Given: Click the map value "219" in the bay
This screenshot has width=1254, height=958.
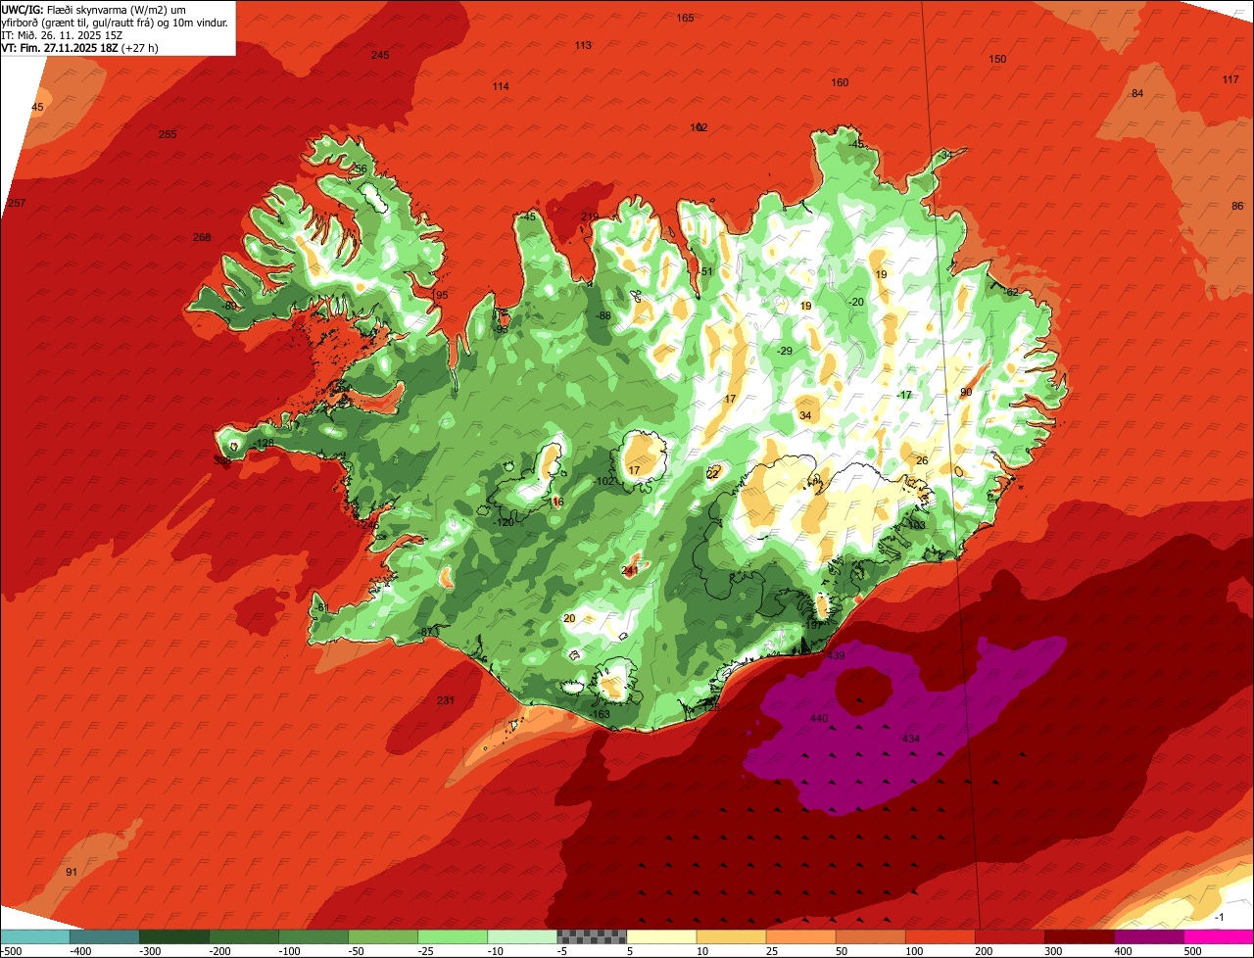Looking at the screenshot, I should pos(590,217).
